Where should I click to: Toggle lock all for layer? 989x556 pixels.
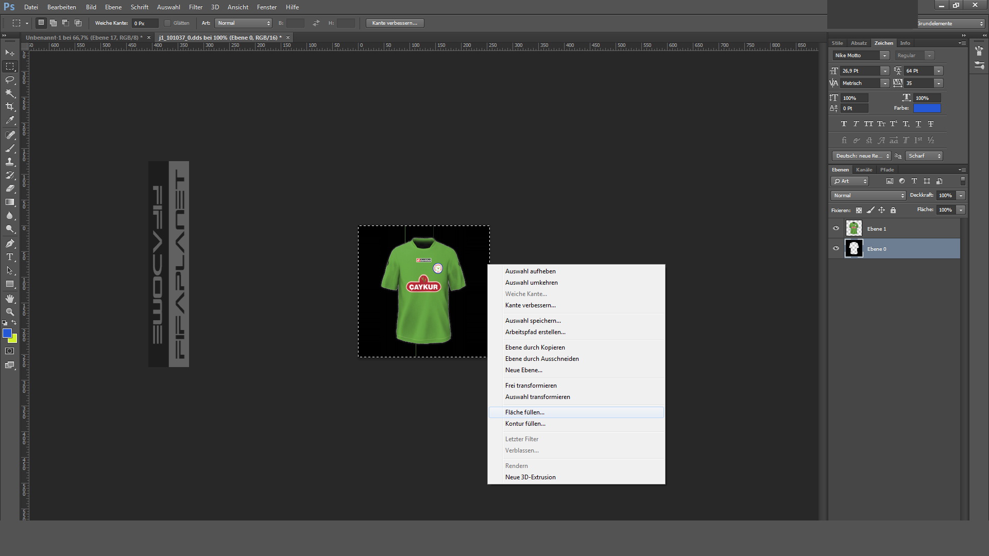click(893, 210)
